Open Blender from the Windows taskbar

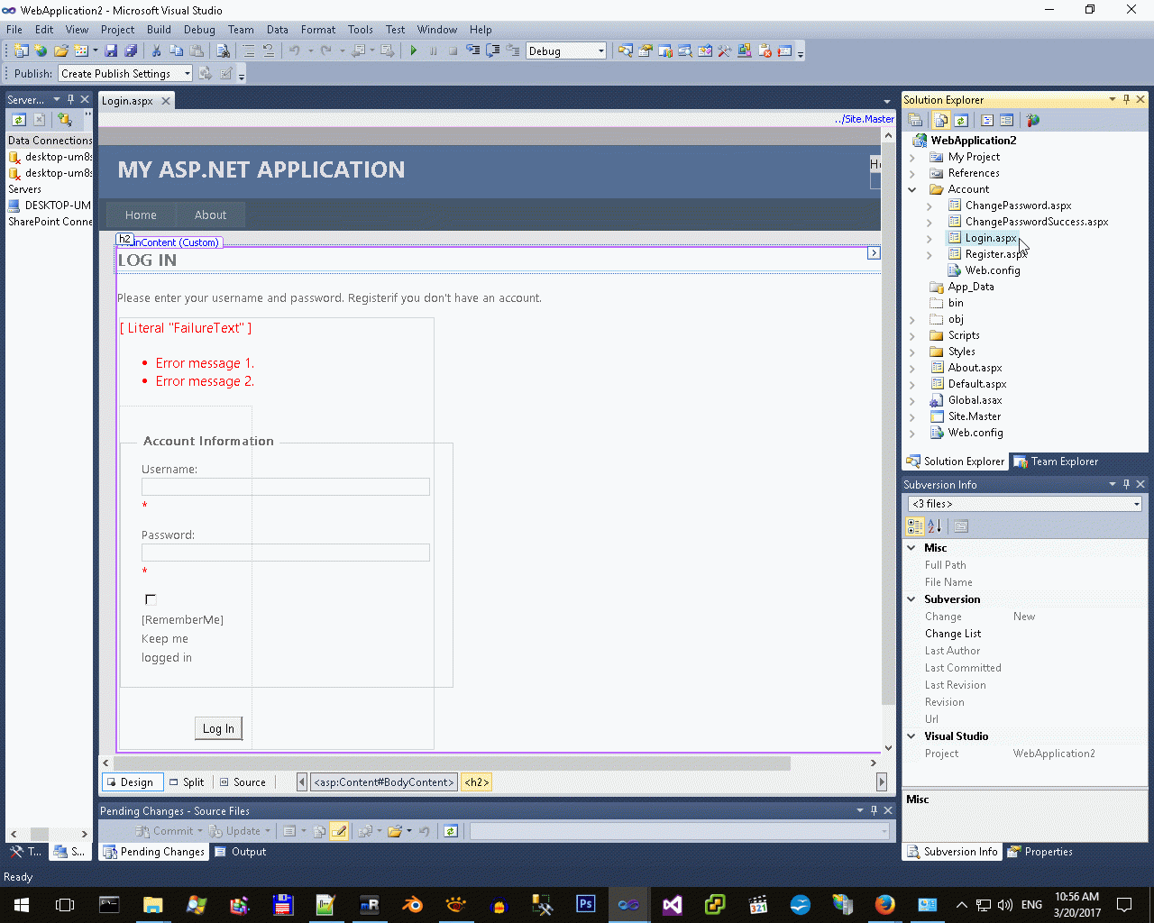coord(413,904)
